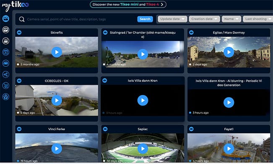The width and height of the screenshot is (273, 164).
Task: Open the Creation date sort dropdown
Action: tap(204, 19)
